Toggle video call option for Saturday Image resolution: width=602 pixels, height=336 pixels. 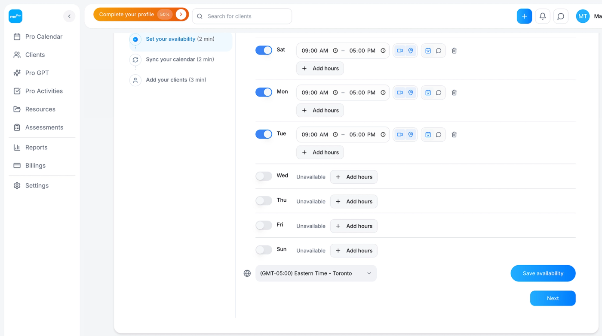point(400,51)
